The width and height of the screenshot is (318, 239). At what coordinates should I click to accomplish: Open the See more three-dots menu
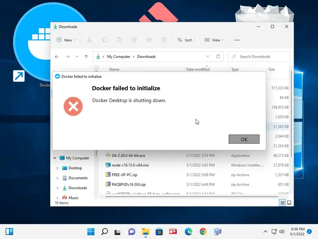pyautogui.click(x=237, y=40)
